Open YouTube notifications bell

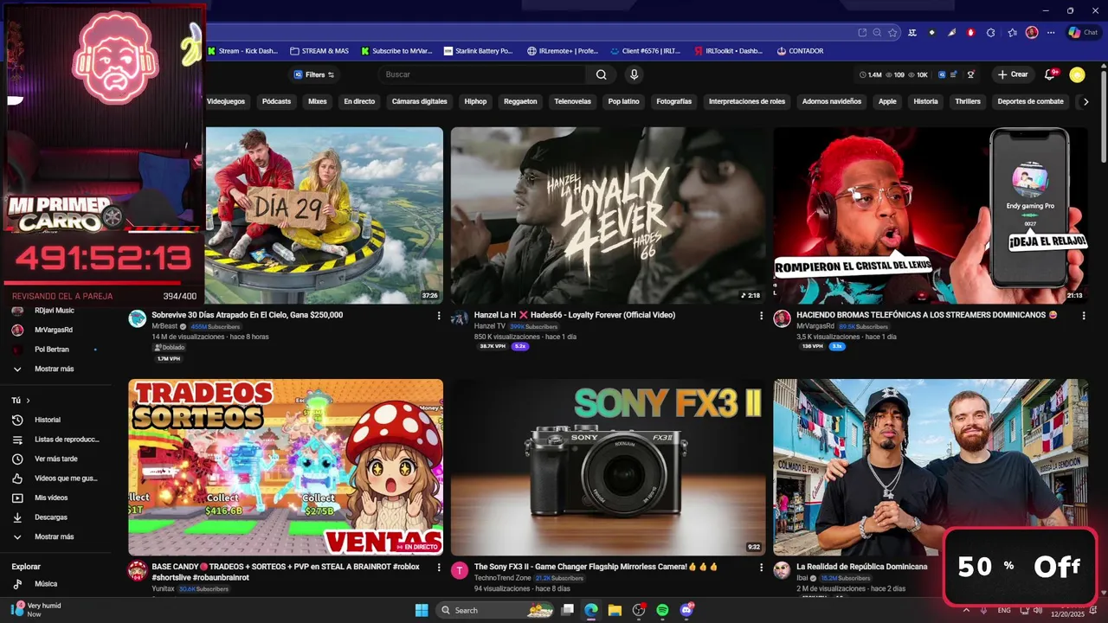(1050, 74)
